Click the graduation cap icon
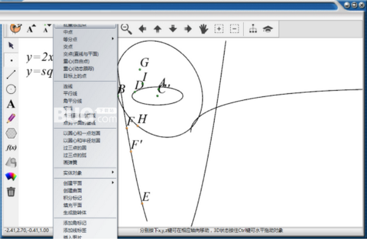Image resolution: width=367 pixels, height=240 pixels. pos(268,29)
